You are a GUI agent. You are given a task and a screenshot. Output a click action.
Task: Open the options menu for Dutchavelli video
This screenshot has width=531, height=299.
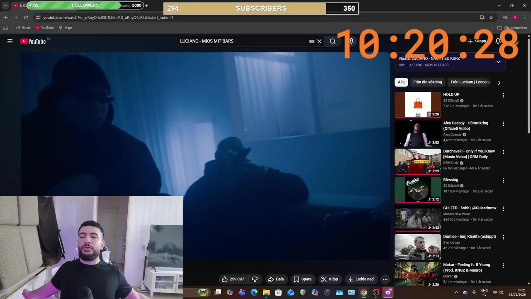pos(504,152)
